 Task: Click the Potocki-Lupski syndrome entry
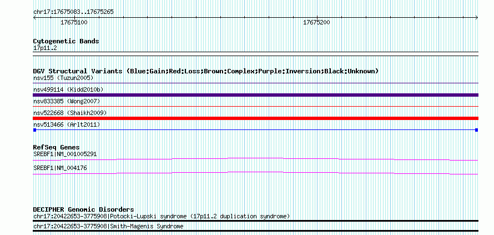pyautogui.click(x=162, y=217)
